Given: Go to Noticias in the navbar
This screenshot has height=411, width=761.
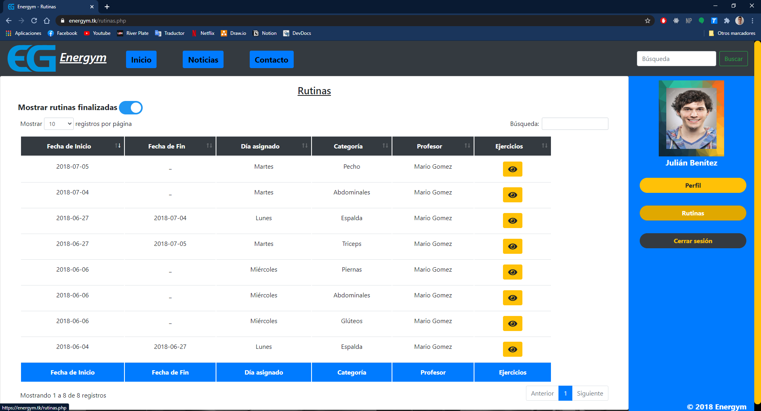Looking at the screenshot, I should click(x=203, y=59).
